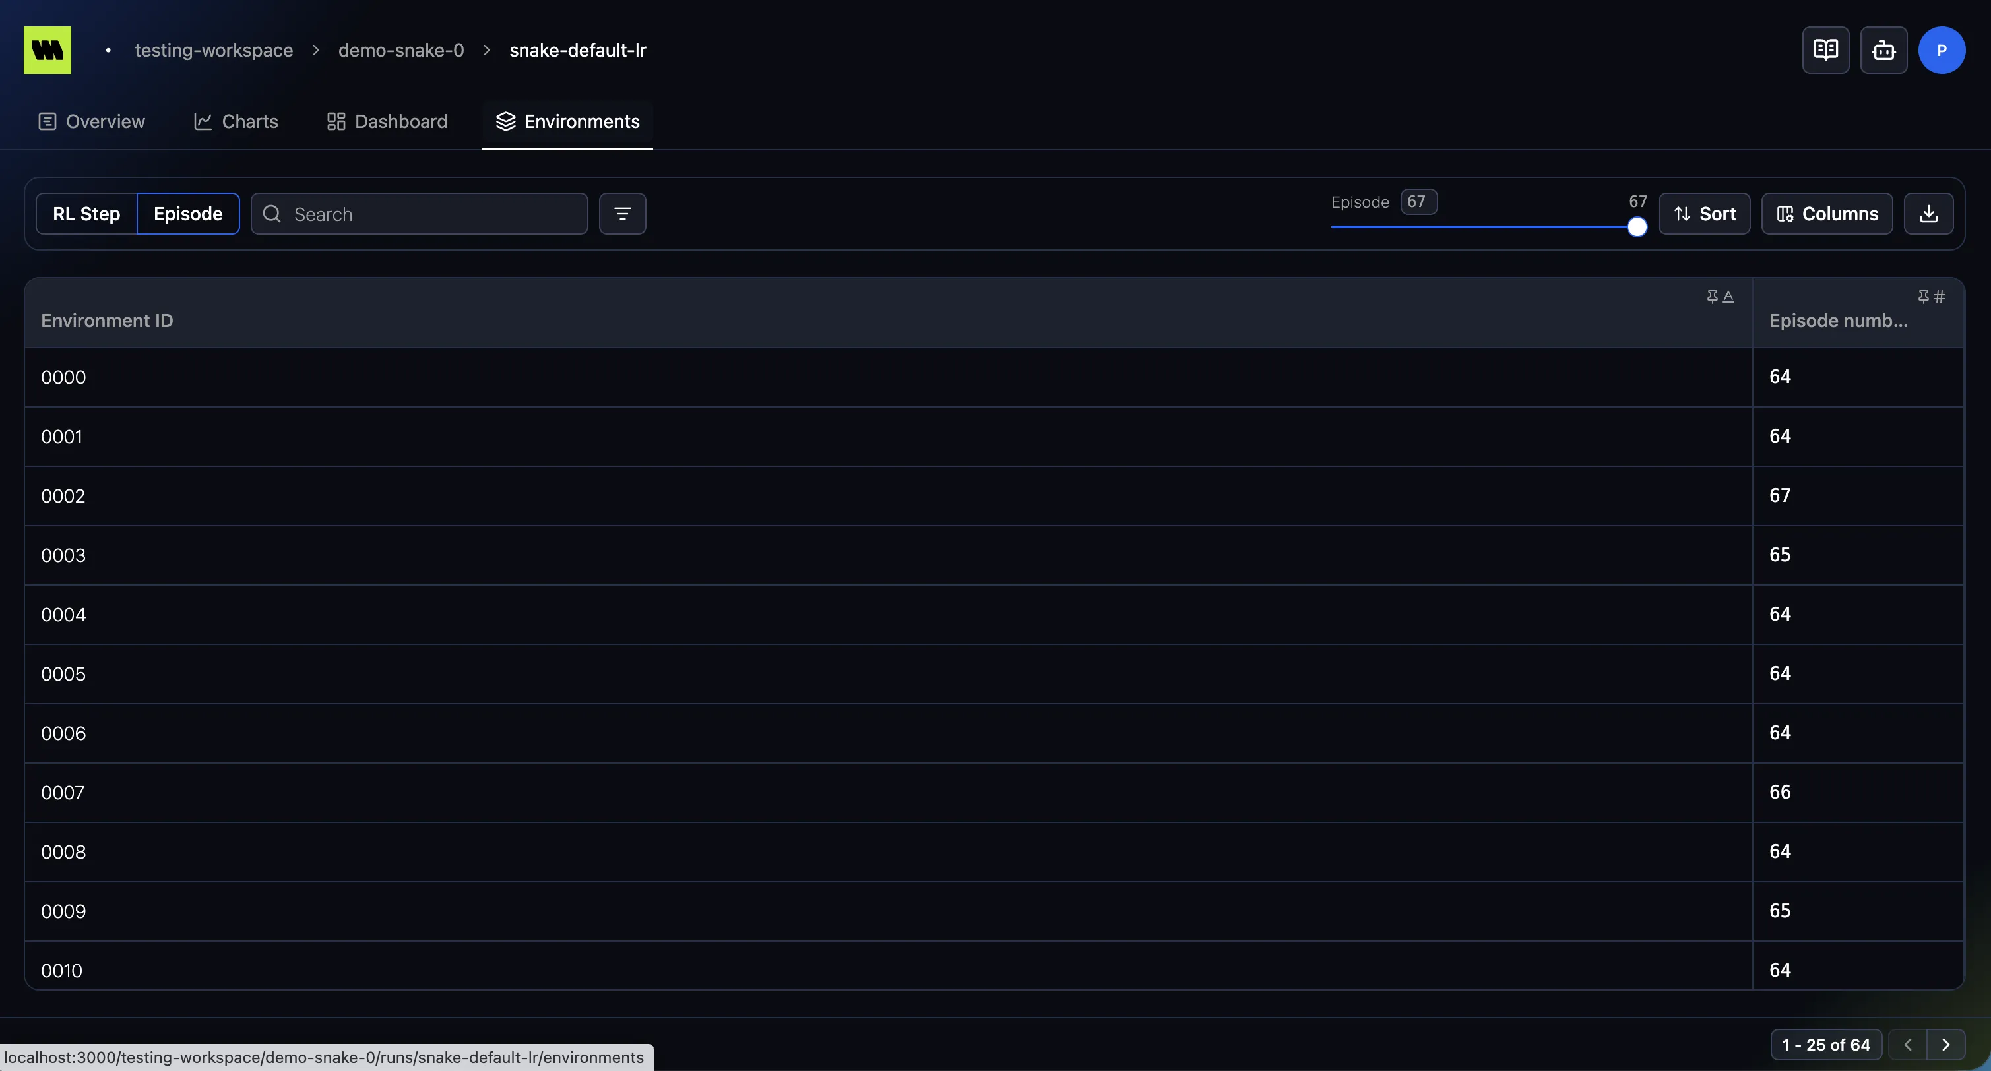Click the search magnifier icon
Screen dimensions: 1991x1071
[272, 214]
